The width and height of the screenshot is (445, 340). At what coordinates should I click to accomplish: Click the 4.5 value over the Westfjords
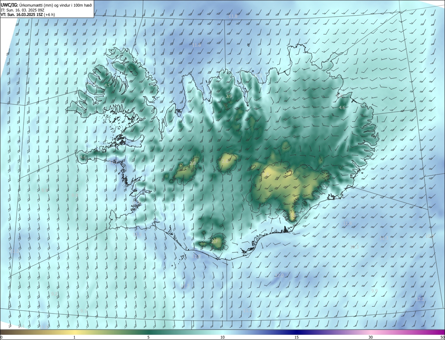(107, 85)
